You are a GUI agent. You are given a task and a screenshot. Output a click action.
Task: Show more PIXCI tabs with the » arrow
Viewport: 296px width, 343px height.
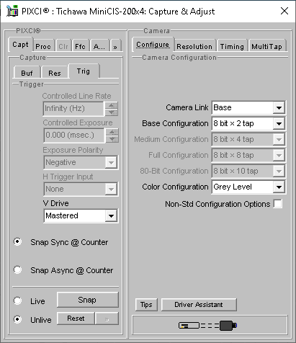(x=115, y=46)
